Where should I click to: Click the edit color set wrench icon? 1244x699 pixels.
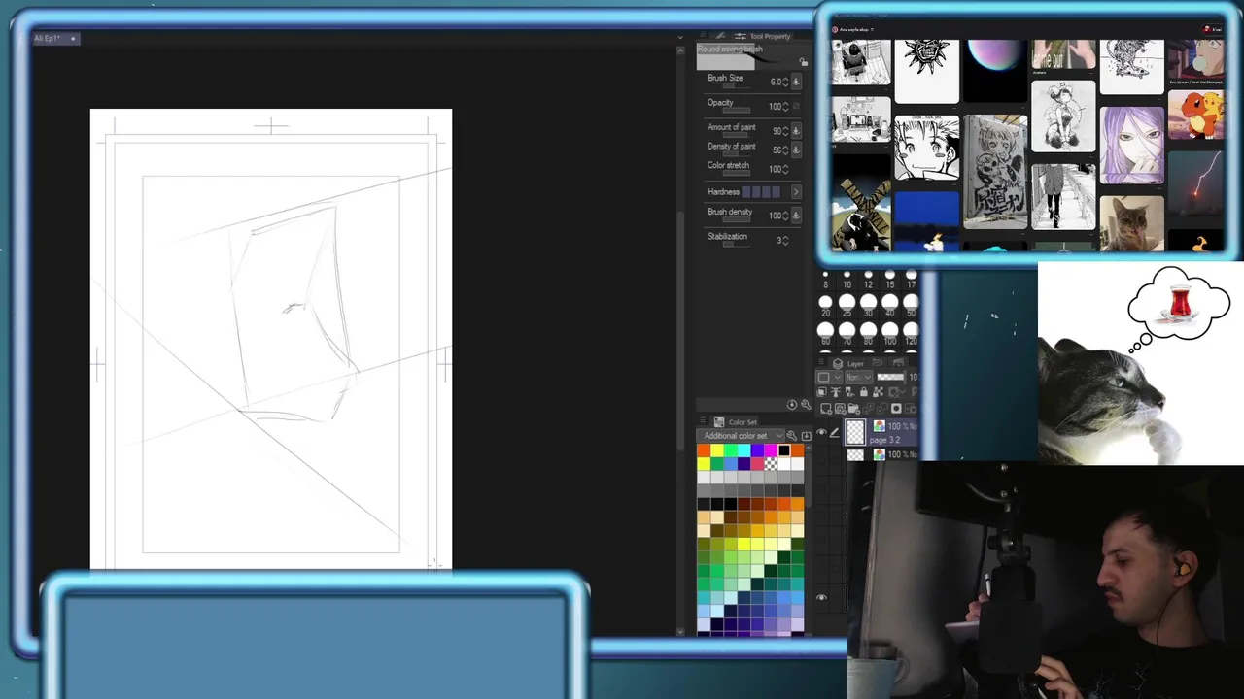pos(792,436)
